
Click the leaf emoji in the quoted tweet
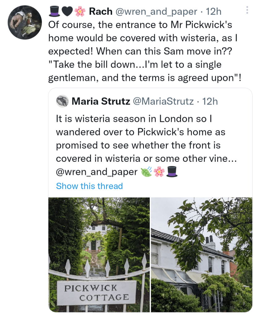tap(146, 172)
